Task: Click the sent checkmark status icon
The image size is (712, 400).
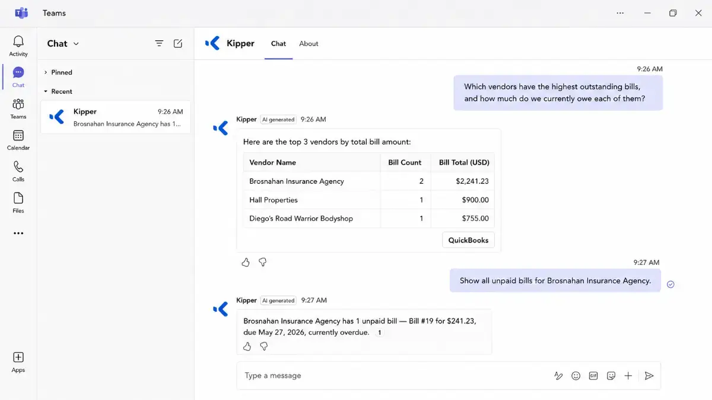Action: click(670, 284)
